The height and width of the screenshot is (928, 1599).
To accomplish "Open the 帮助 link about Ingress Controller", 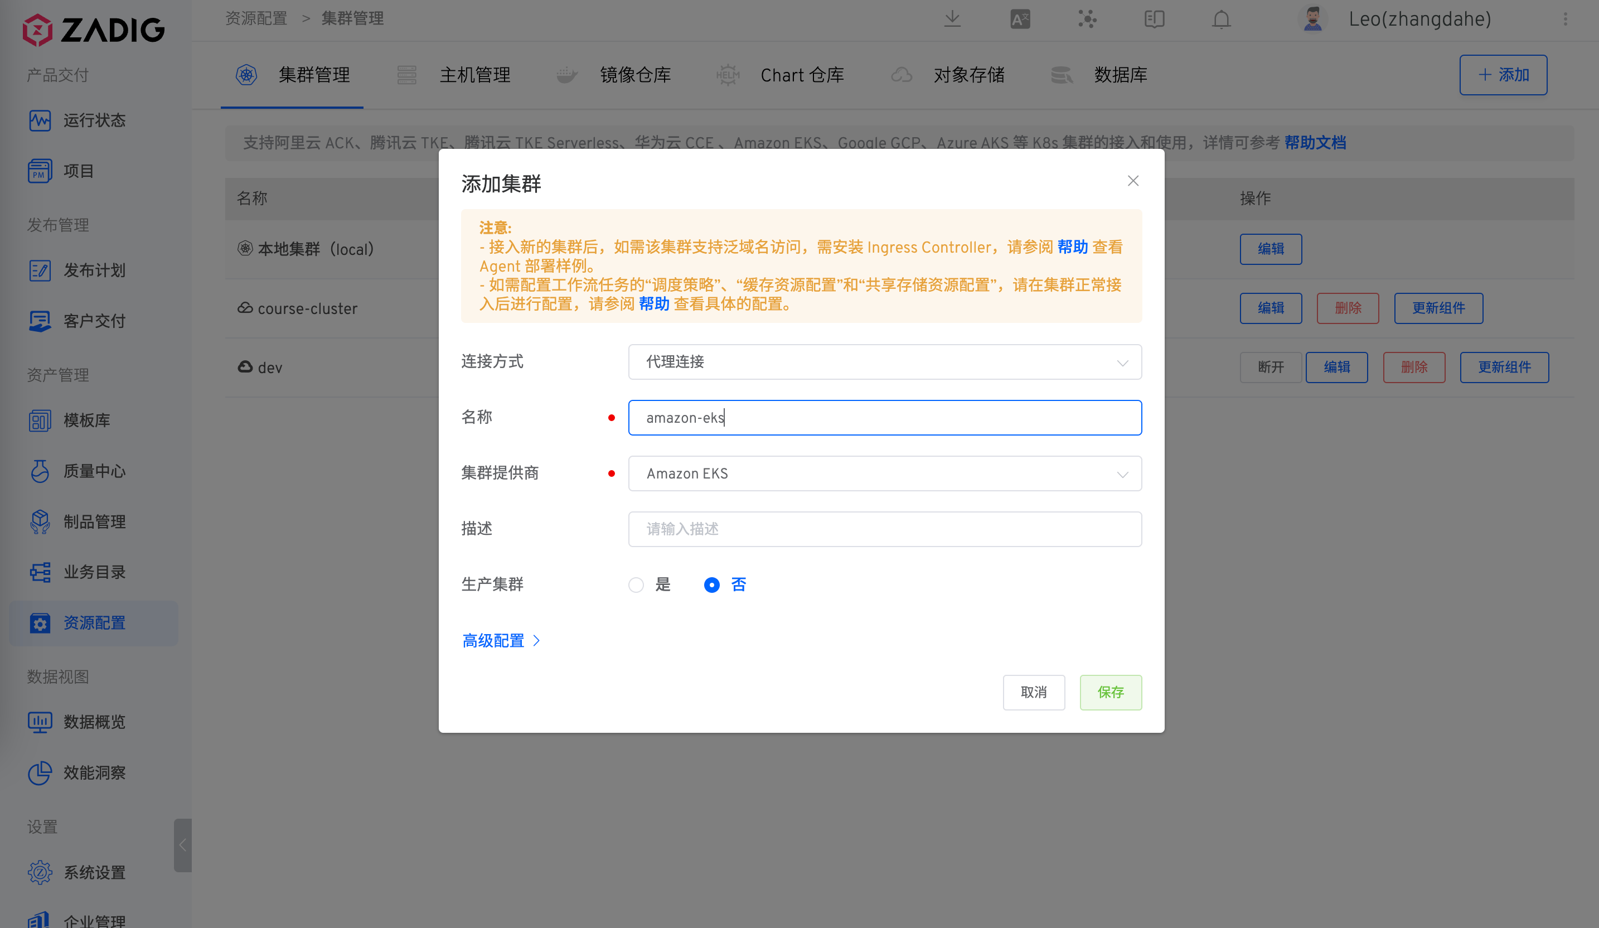I will tap(1072, 247).
